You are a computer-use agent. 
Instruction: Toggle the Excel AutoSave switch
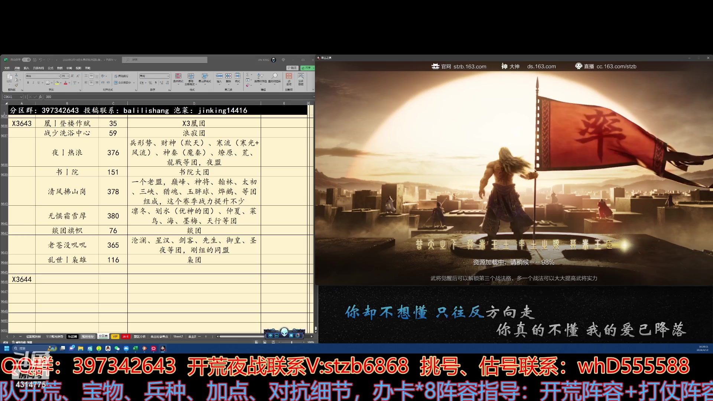tap(26, 60)
